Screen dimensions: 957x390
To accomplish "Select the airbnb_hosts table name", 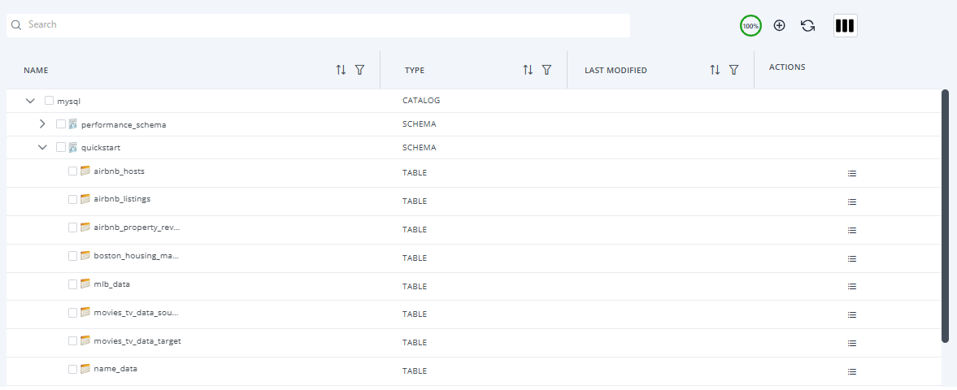I will tap(119, 171).
